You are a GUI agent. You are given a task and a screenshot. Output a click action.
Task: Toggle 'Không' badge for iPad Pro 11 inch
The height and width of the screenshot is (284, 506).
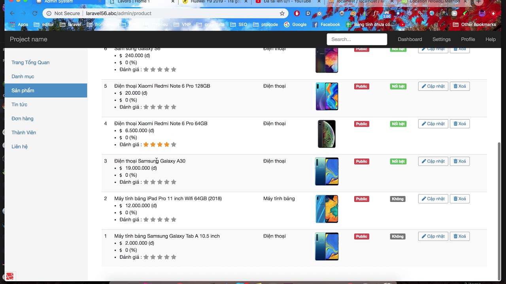tap(398, 199)
